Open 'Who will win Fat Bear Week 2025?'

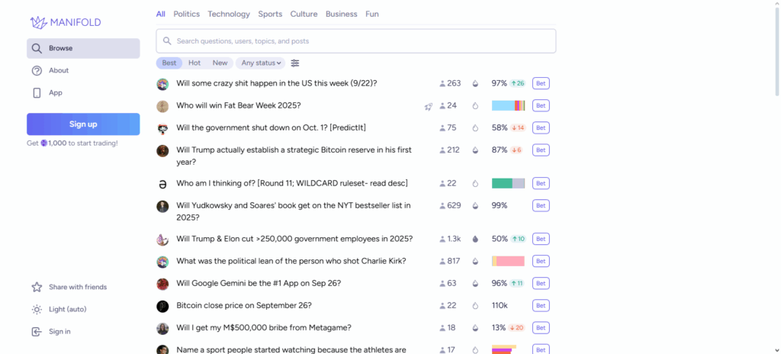tap(239, 106)
